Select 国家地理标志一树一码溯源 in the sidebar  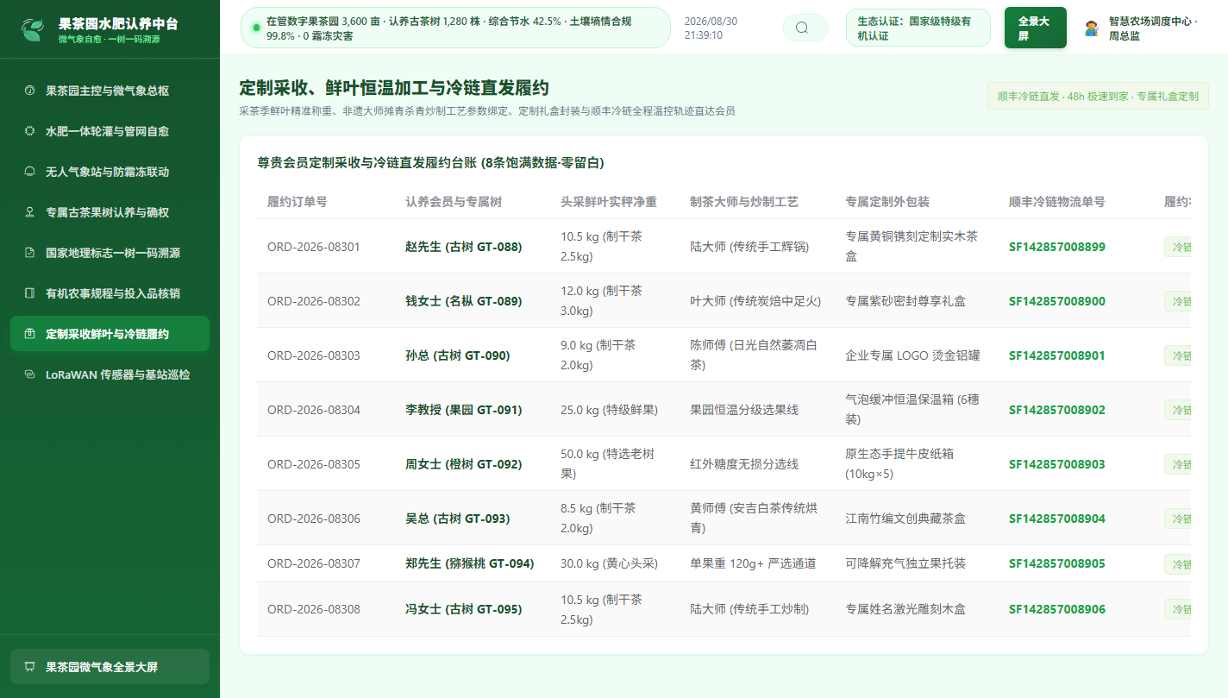point(110,253)
